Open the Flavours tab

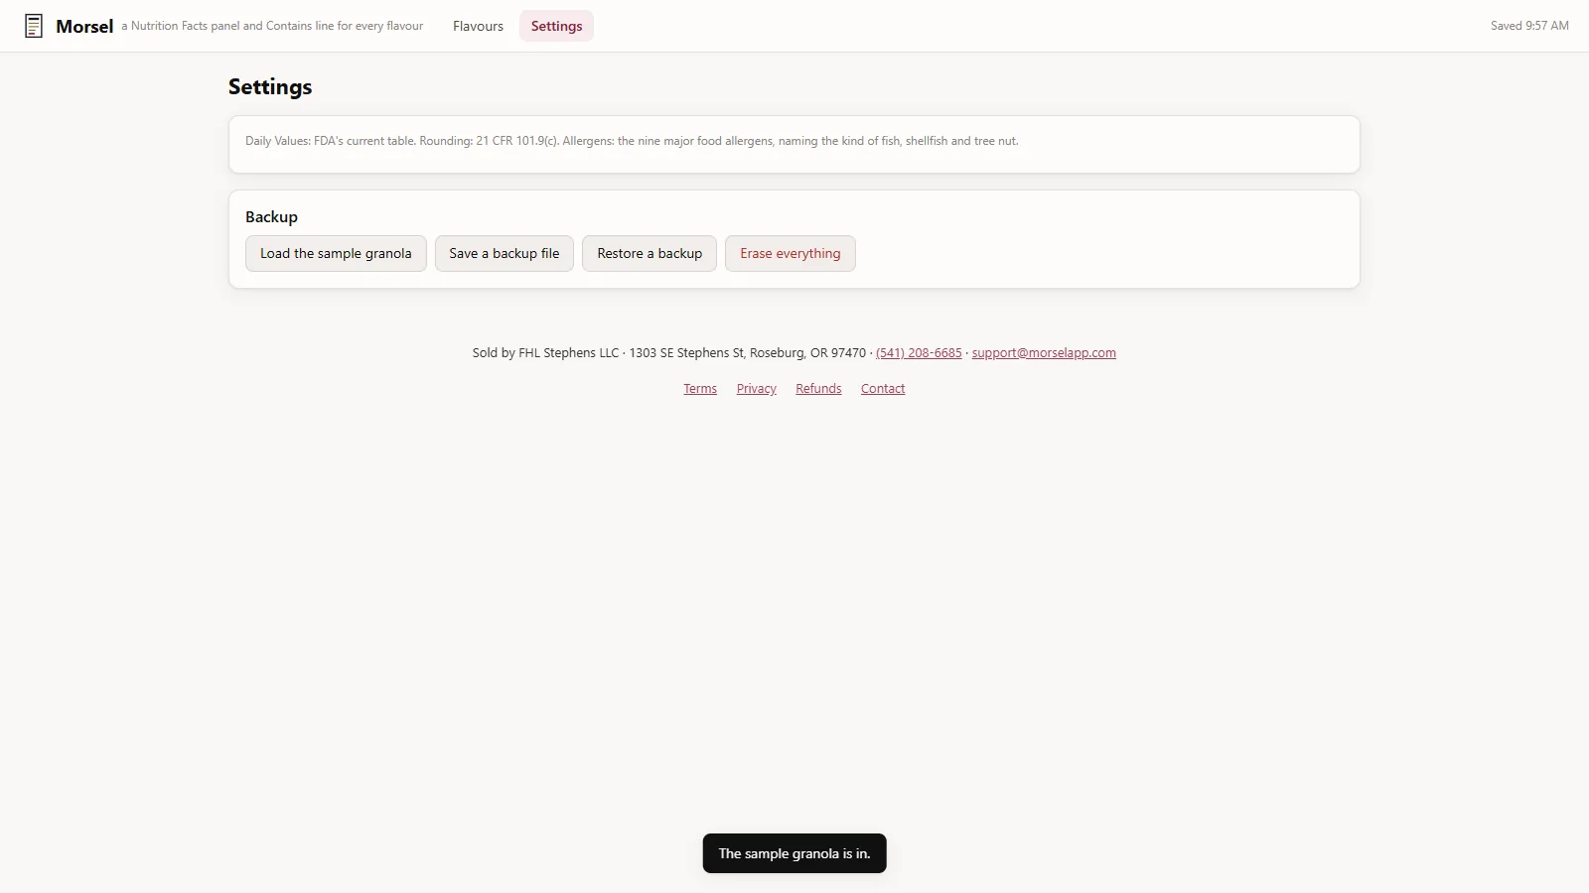tap(478, 26)
